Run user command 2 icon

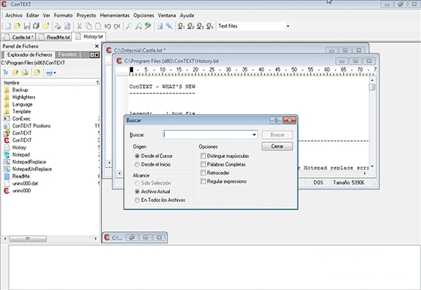[x=191, y=26]
